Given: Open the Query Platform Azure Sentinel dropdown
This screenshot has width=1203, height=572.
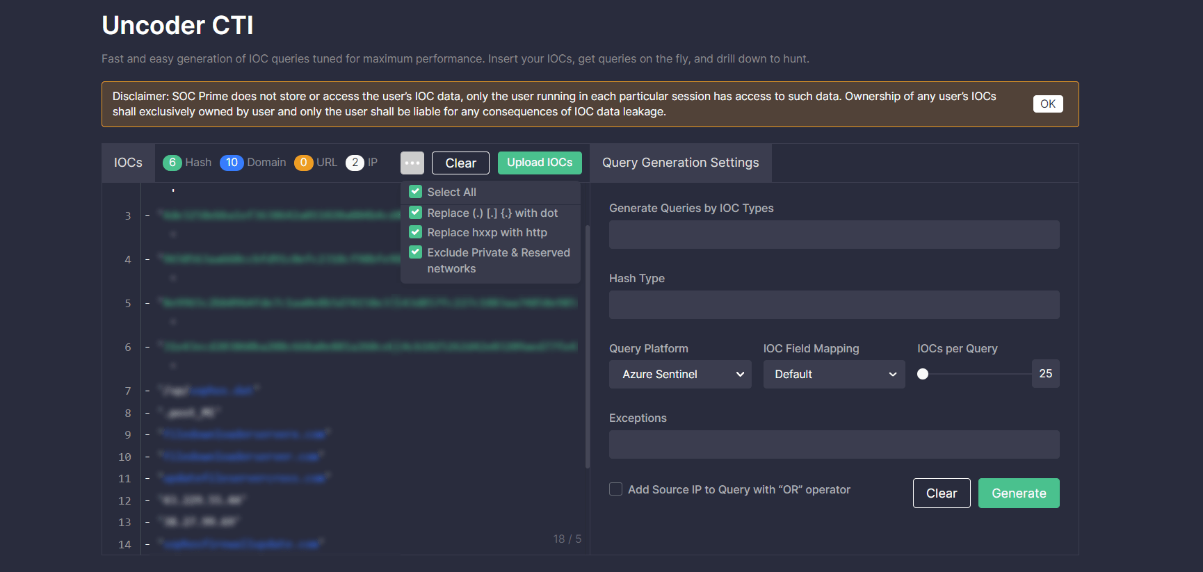Looking at the screenshot, I should (679, 374).
